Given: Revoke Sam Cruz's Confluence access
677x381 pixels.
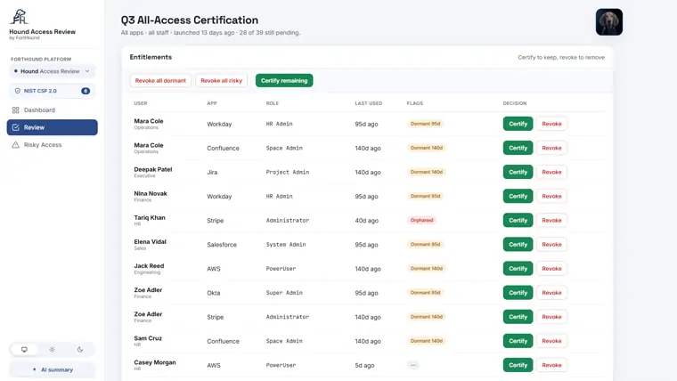Looking at the screenshot, I should (x=551, y=341).
